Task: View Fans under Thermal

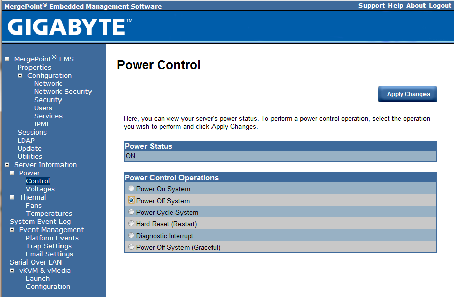Action: [34, 205]
